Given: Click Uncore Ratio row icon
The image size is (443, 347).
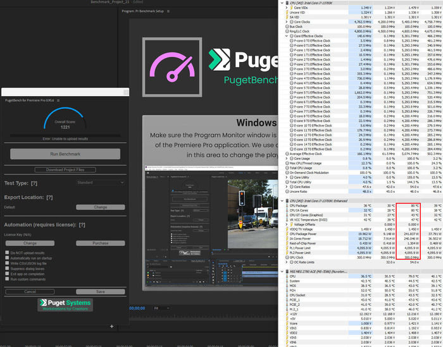Looking at the screenshot, I should pos(287,192).
